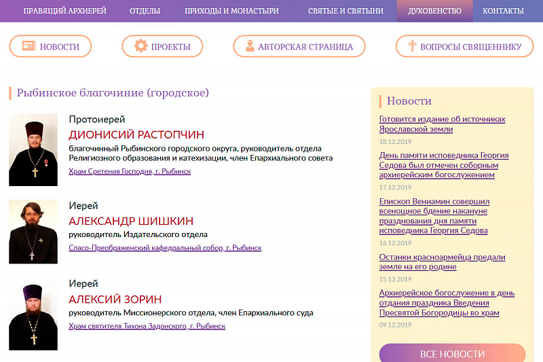
Task: Click Иерей title above Алексий Зорин
Action: click(83, 284)
